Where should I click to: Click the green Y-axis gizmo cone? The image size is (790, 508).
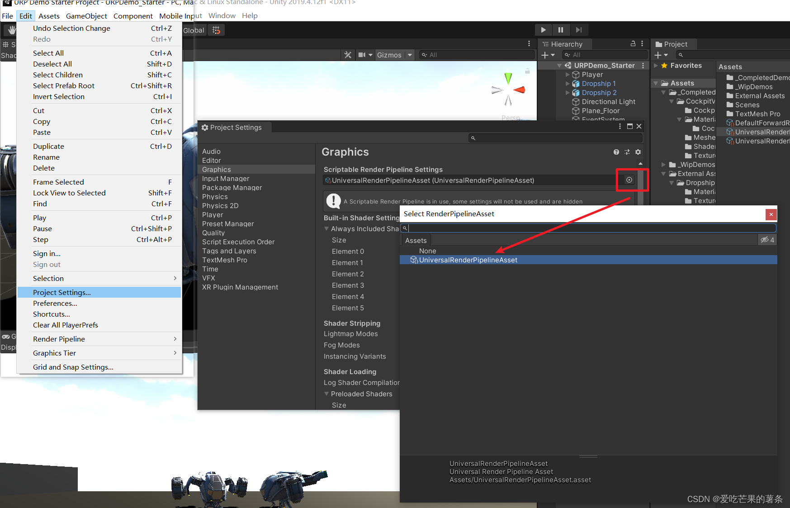[x=508, y=78]
